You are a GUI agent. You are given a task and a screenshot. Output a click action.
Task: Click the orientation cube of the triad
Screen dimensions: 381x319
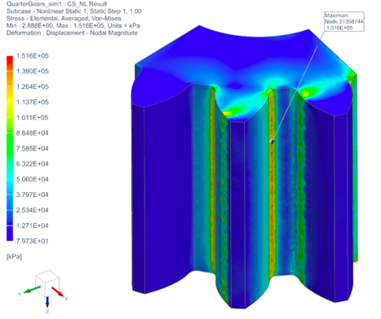pos(47,283)
